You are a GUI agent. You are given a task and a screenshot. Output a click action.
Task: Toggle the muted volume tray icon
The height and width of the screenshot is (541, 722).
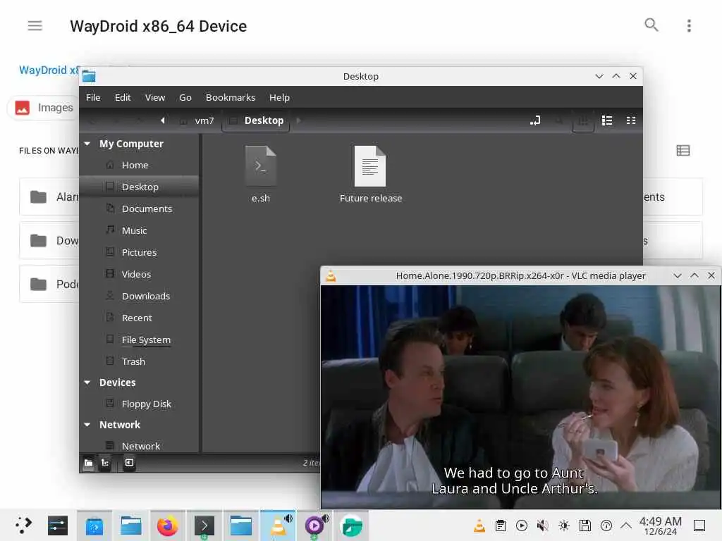pyautogui.click(x=543, y=526)
